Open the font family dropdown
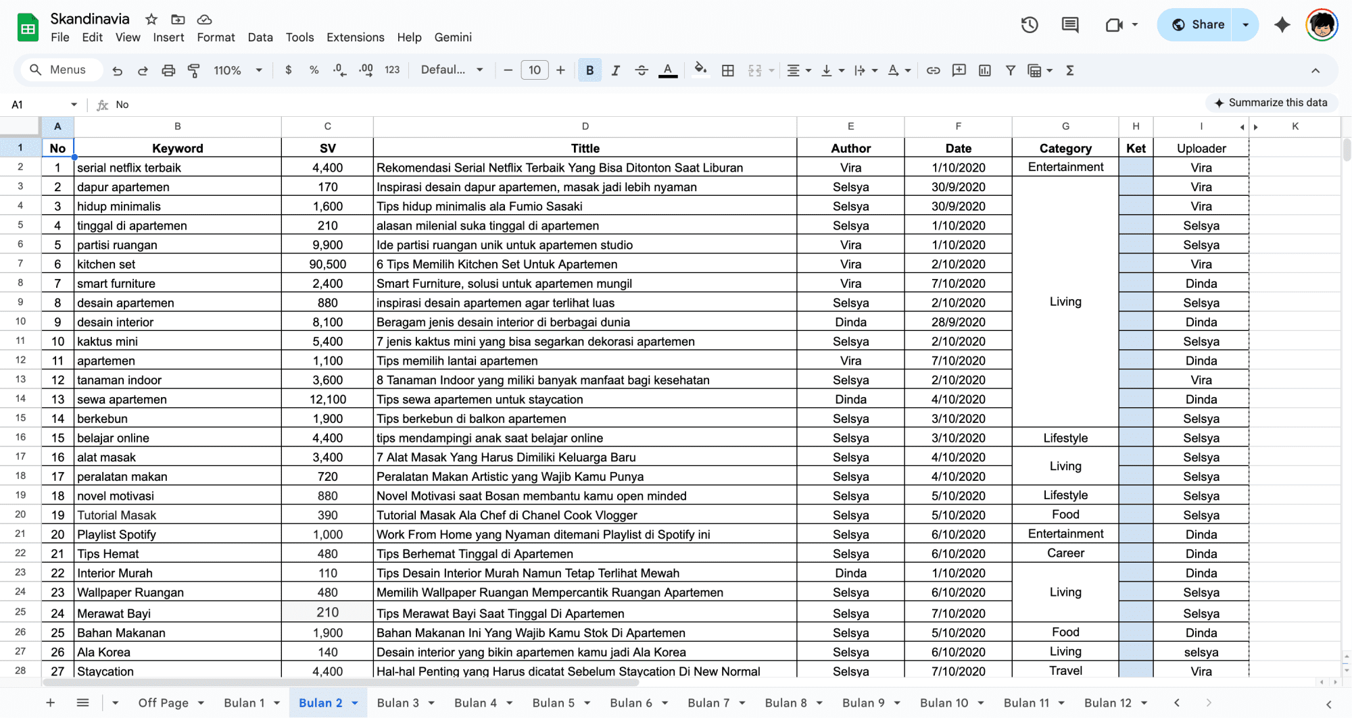 (x=452, y=70)
